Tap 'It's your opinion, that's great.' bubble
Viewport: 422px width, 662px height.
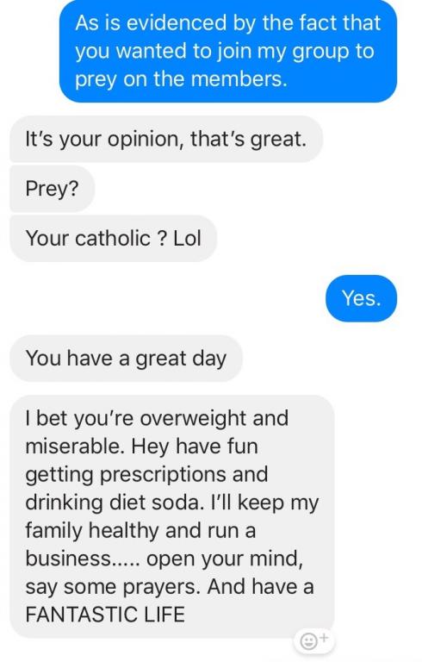166,139
